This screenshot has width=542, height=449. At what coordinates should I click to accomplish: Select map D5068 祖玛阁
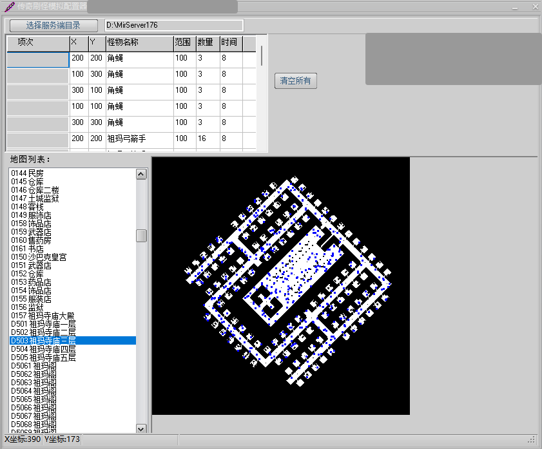[x=73, y=425]
